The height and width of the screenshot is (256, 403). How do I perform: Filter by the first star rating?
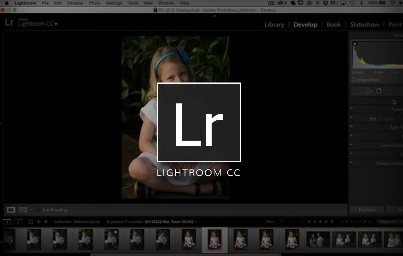(x=309, y=222)
